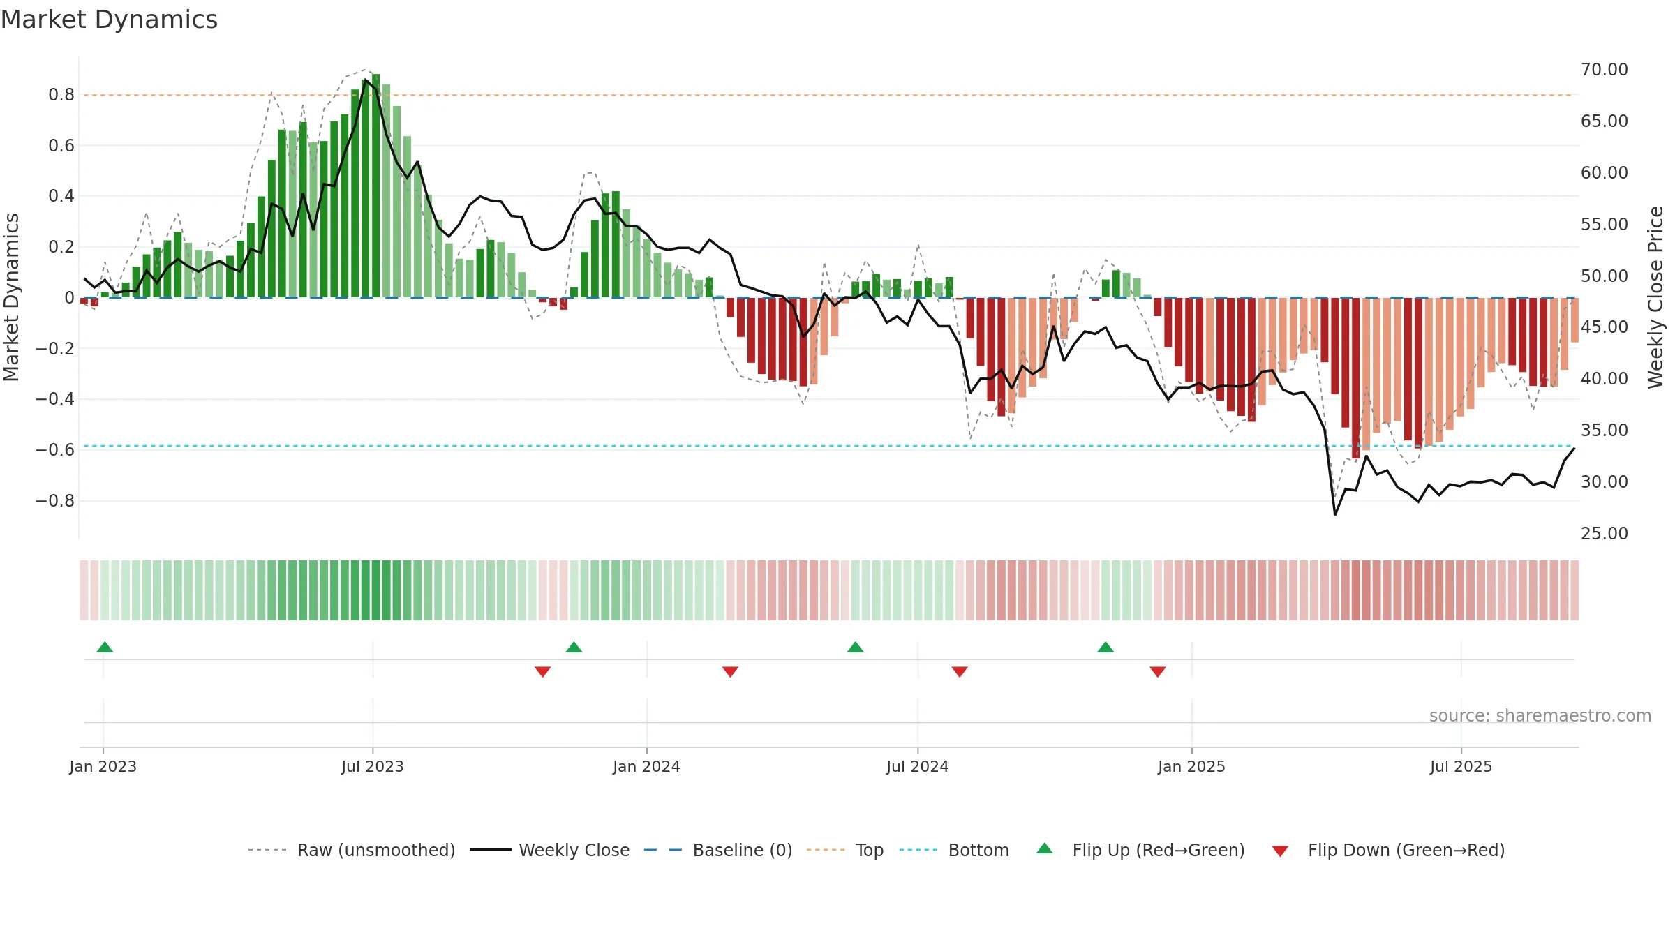This screenshot has width=1675, height=942.
Task: Click the 25.00 price axis label
Action: coord(1605,534)
